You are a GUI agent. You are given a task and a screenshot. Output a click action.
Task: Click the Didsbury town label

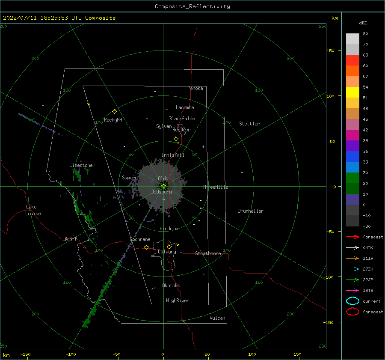(162, 192)
